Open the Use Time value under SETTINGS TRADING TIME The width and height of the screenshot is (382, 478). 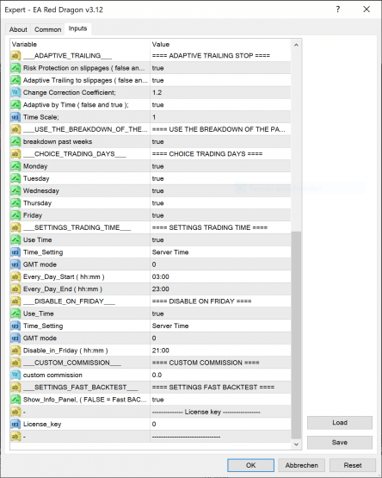pos(220,240)
